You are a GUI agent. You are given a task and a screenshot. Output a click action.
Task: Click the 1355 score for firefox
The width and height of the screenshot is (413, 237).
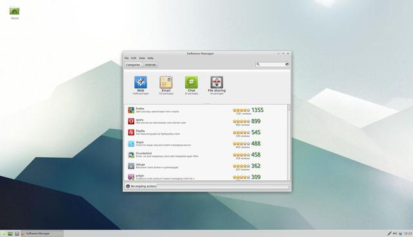click(x=257, y=110)
